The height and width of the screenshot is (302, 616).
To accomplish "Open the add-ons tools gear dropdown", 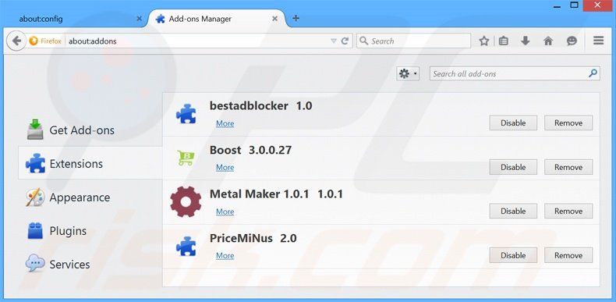I will (408, 73).
